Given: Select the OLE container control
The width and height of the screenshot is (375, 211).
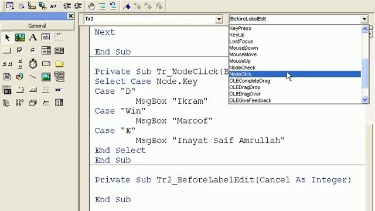Looking at the screenshot, I should click(x=7, y=90).
